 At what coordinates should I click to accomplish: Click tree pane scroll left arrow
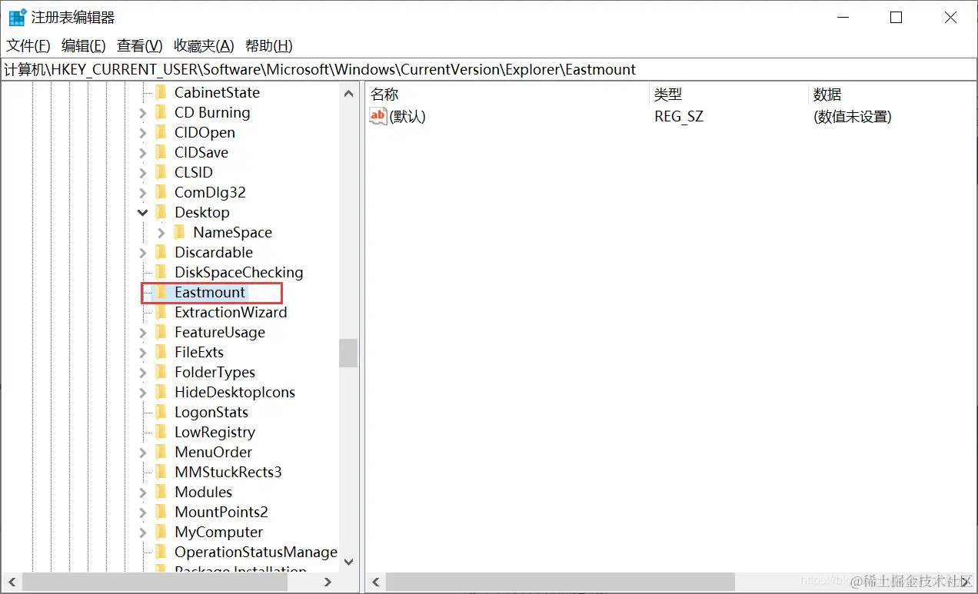point(12,582)
